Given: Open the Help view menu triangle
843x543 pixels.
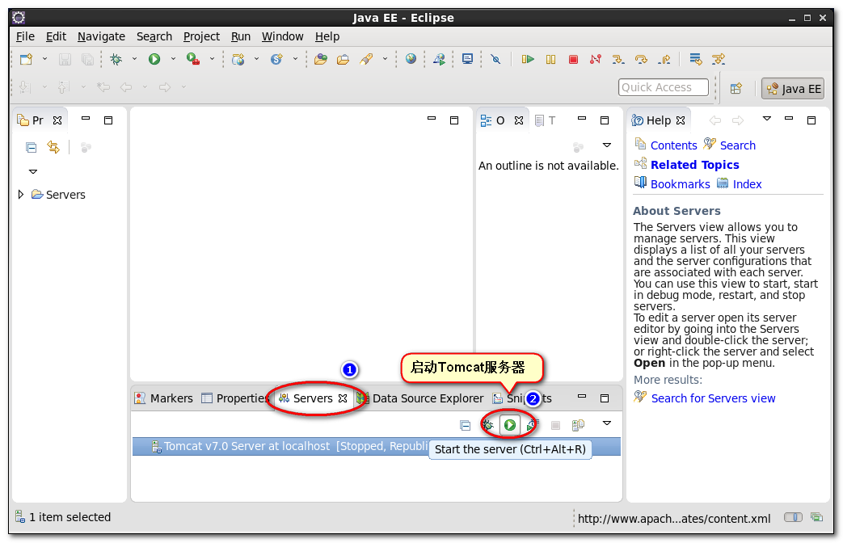Looking at the screenshot, I should pyautogui.click(x=767, y=119).
